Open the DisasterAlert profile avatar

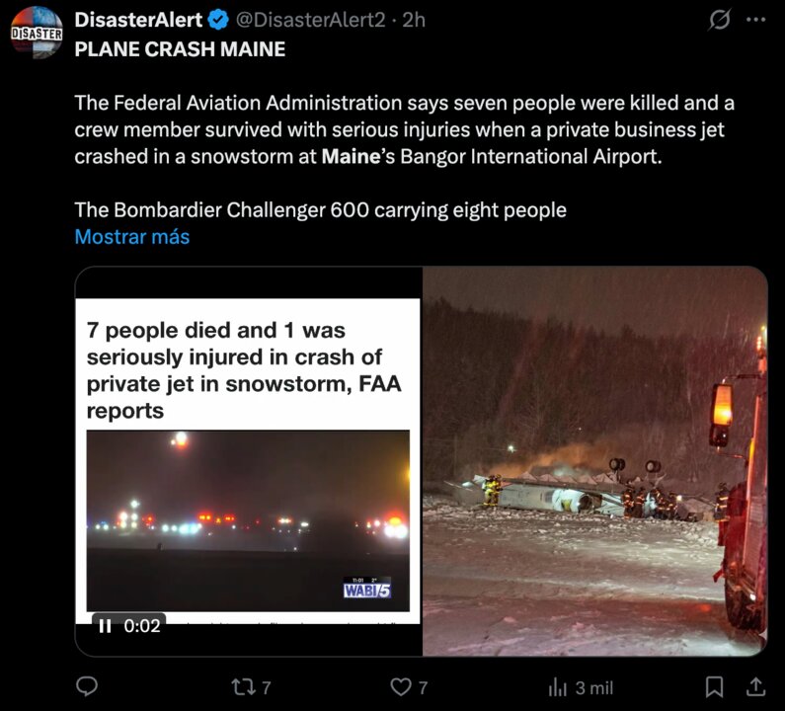click(x=36, y=32)
